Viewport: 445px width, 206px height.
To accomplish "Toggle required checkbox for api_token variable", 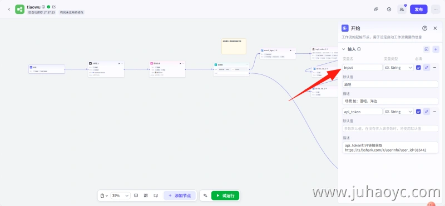I will [x=418, y=112].
